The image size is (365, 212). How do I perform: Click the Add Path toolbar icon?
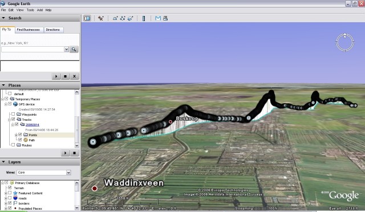click(x=123, y=18)
